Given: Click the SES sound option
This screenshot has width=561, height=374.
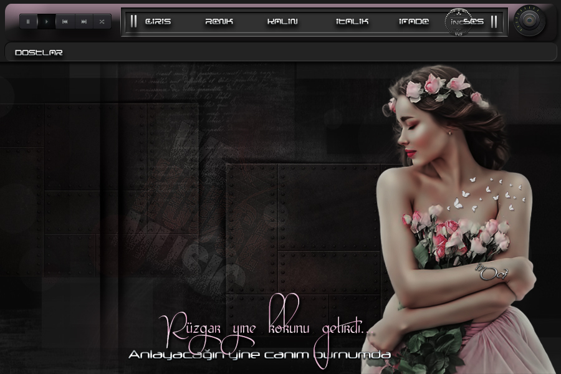Looking at the screenshot, I should [x=475, y=21].
